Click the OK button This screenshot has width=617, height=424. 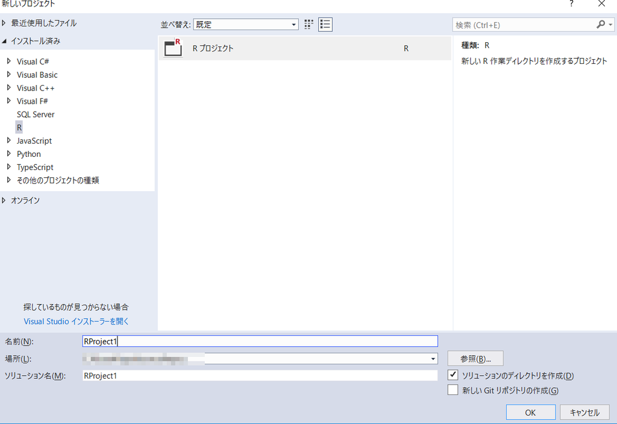click(530, 412)
